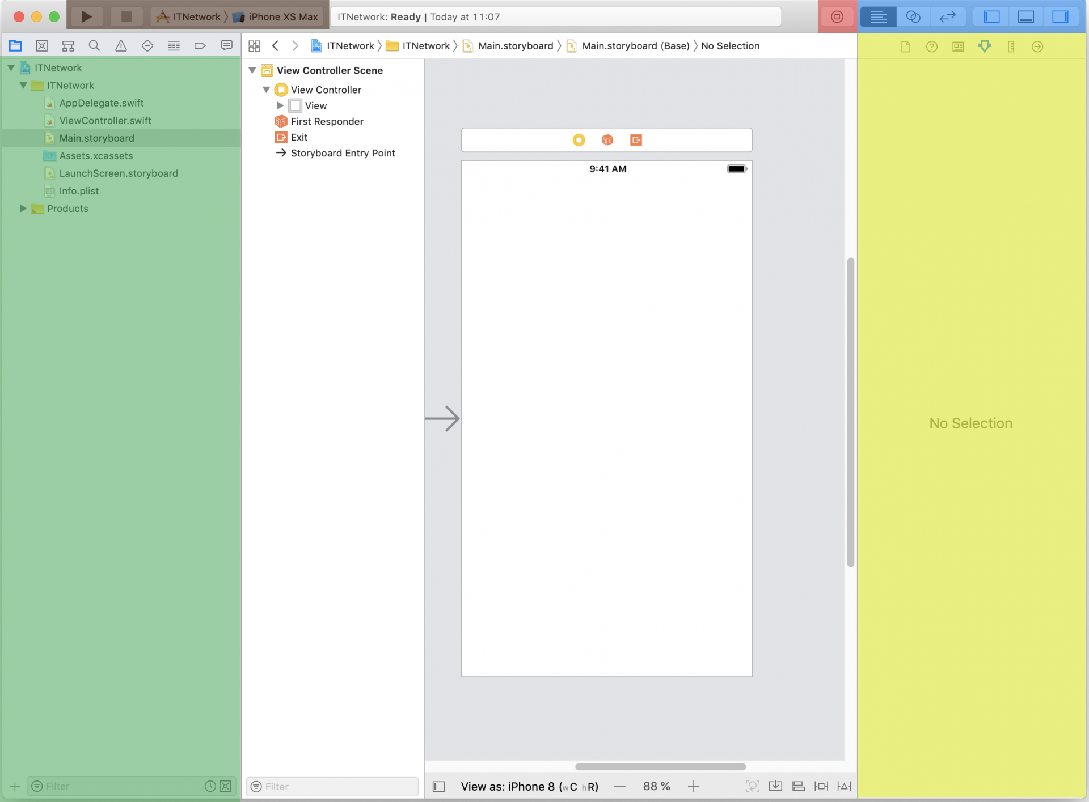Select First Responder in outline
Image resolution: width=1089 pixels, height=802 pixels.
319,121
